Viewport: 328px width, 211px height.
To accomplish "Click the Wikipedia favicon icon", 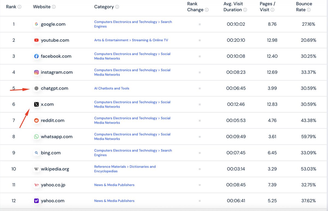I will pyautogui.click(x=36, y=169).
